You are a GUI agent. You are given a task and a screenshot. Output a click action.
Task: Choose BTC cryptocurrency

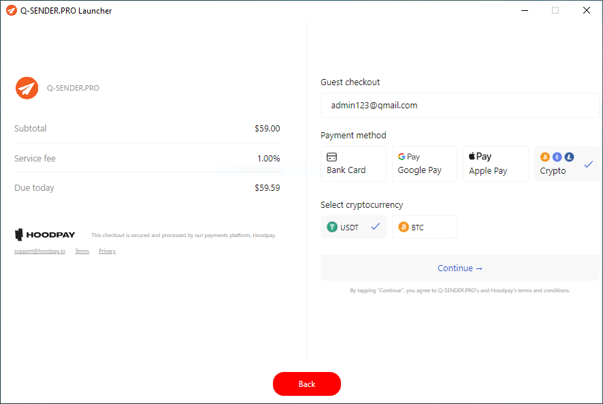click(x=425, y=227)
